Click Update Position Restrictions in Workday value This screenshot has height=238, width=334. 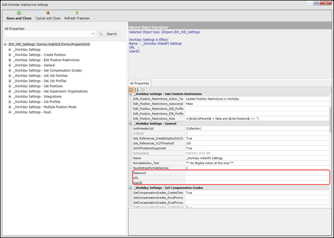coord(257,99)
